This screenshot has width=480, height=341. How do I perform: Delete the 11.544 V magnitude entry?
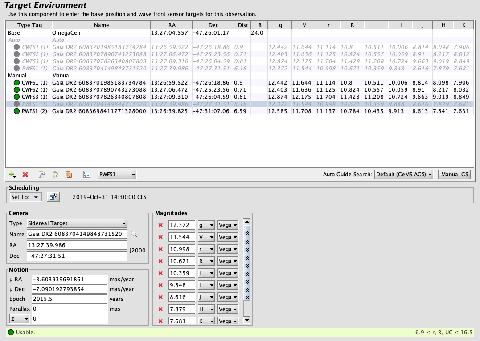(x=160, y=237)
